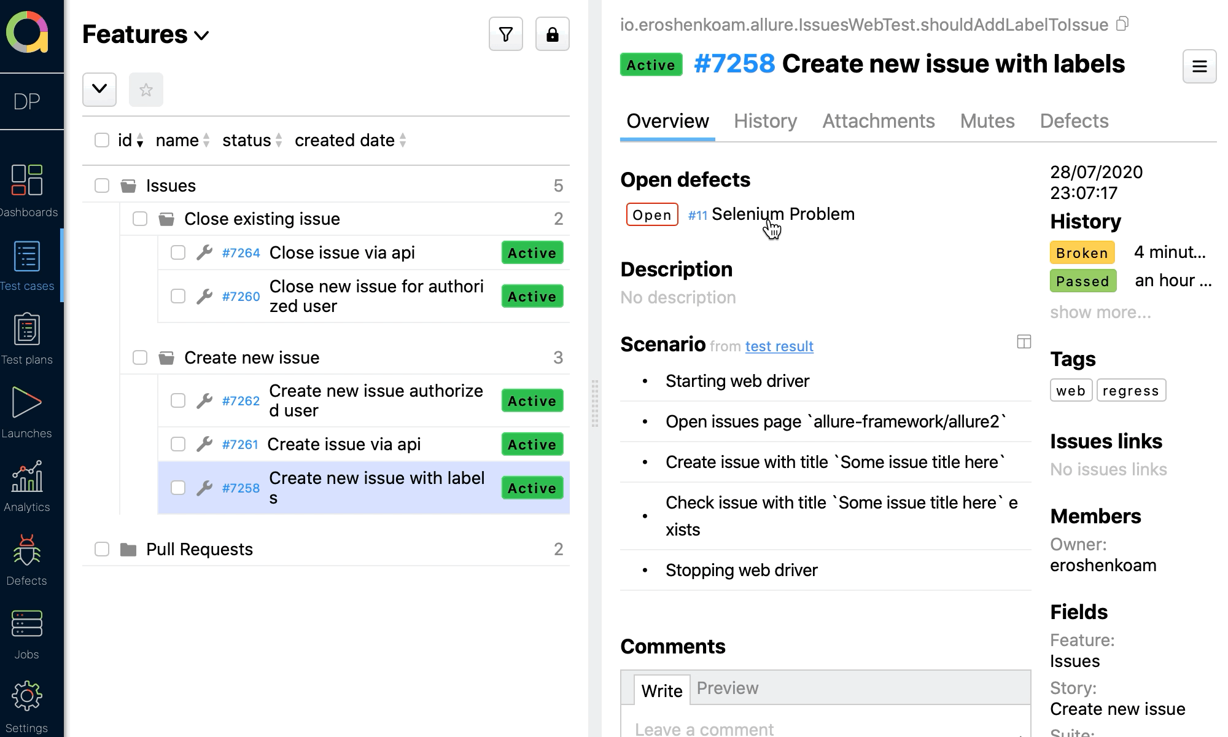Open the Features view dropdown
1228x737 pixels.
pyautogui.click(x=146, y=35)
